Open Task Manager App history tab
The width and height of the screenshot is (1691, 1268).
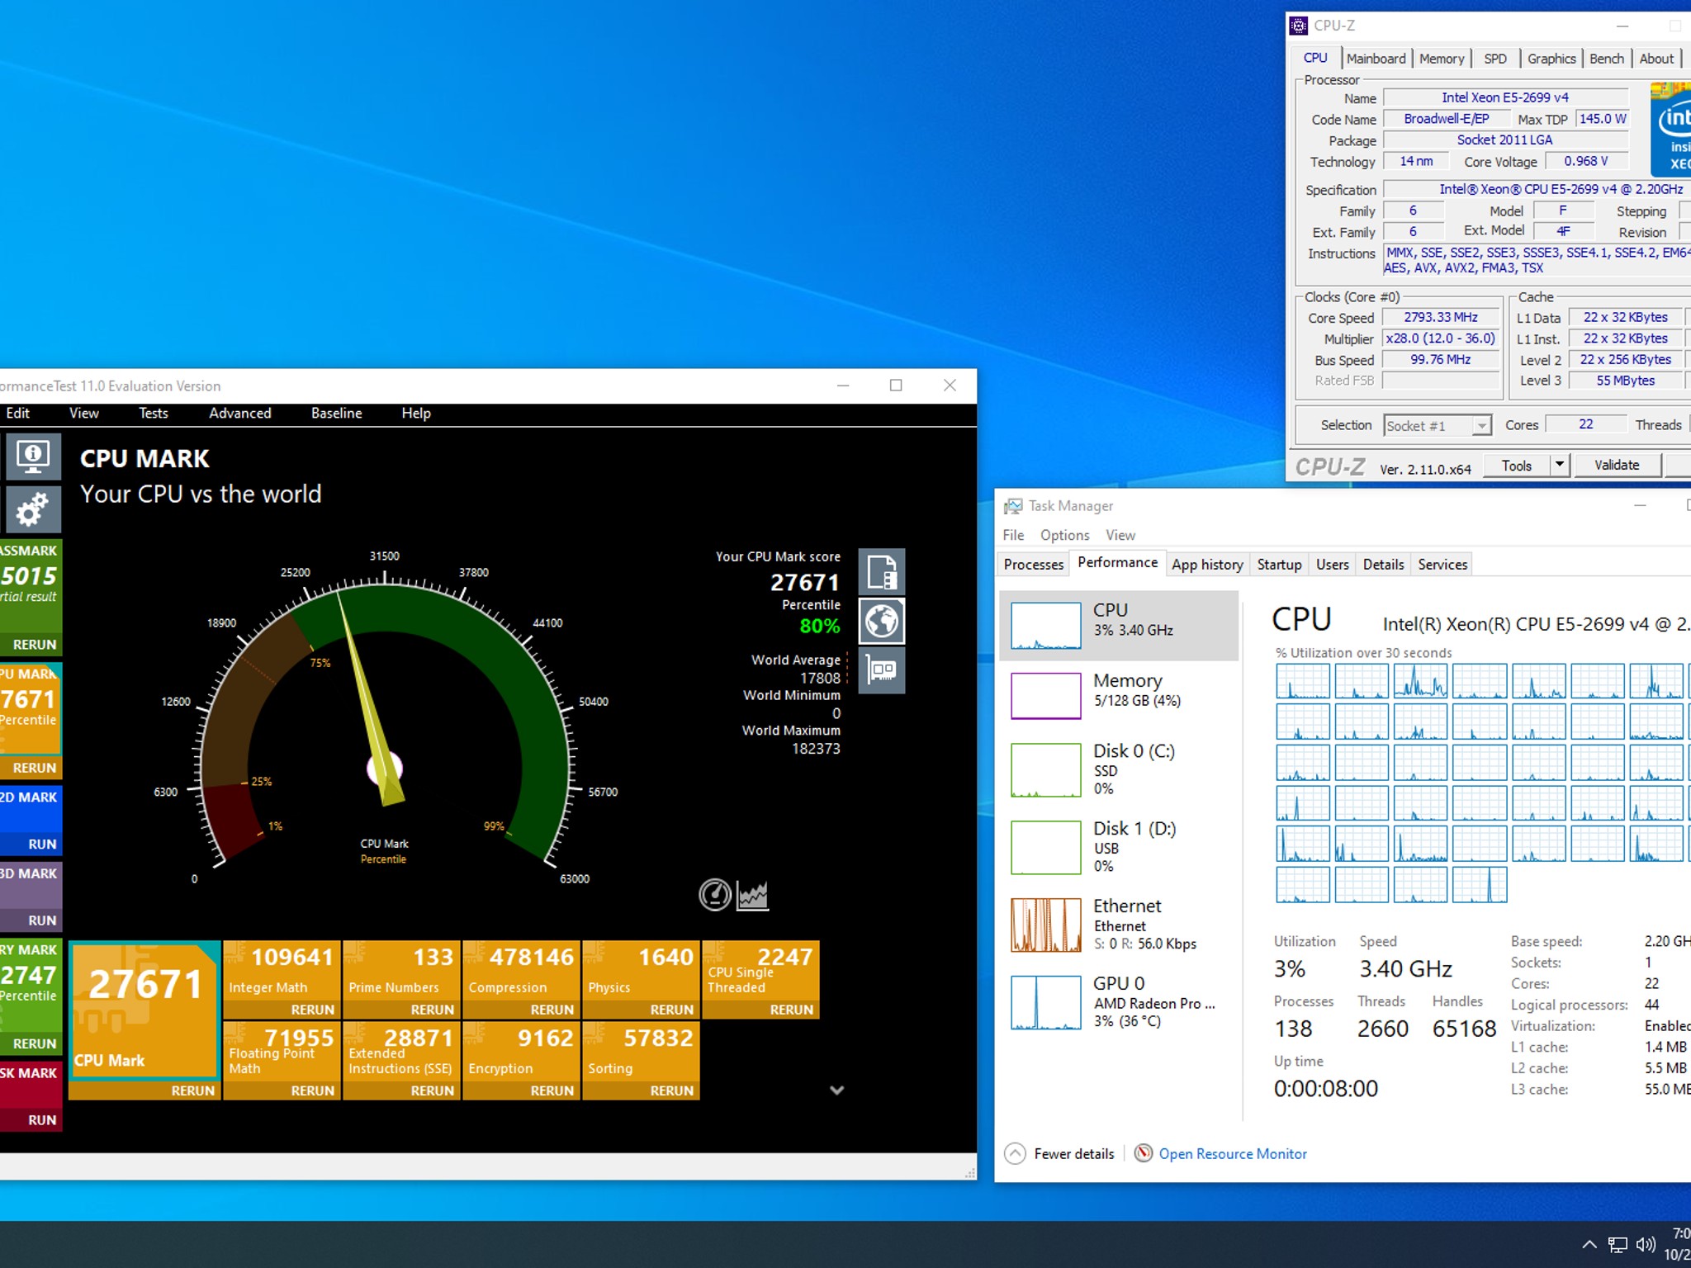point(1207,565)
